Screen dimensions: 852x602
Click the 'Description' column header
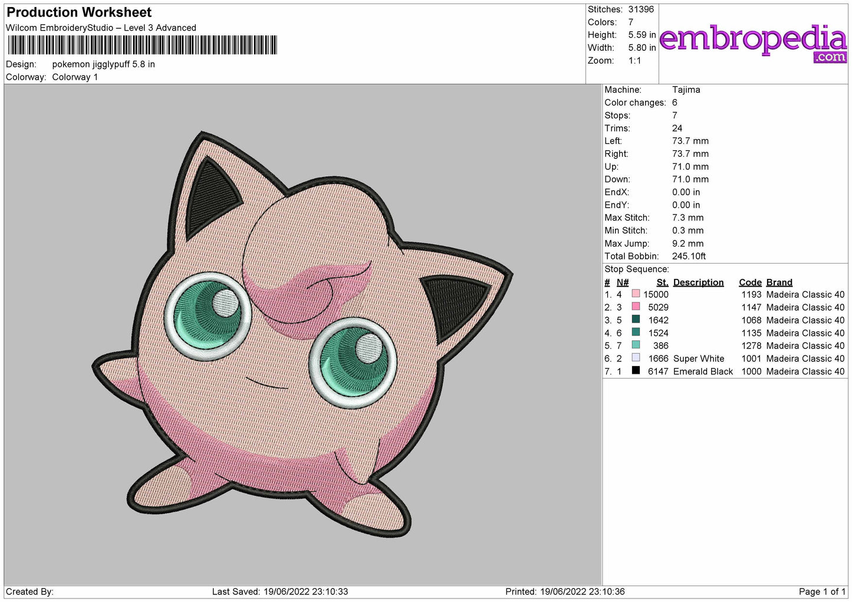pyautogui.click(x=698, y=282)
